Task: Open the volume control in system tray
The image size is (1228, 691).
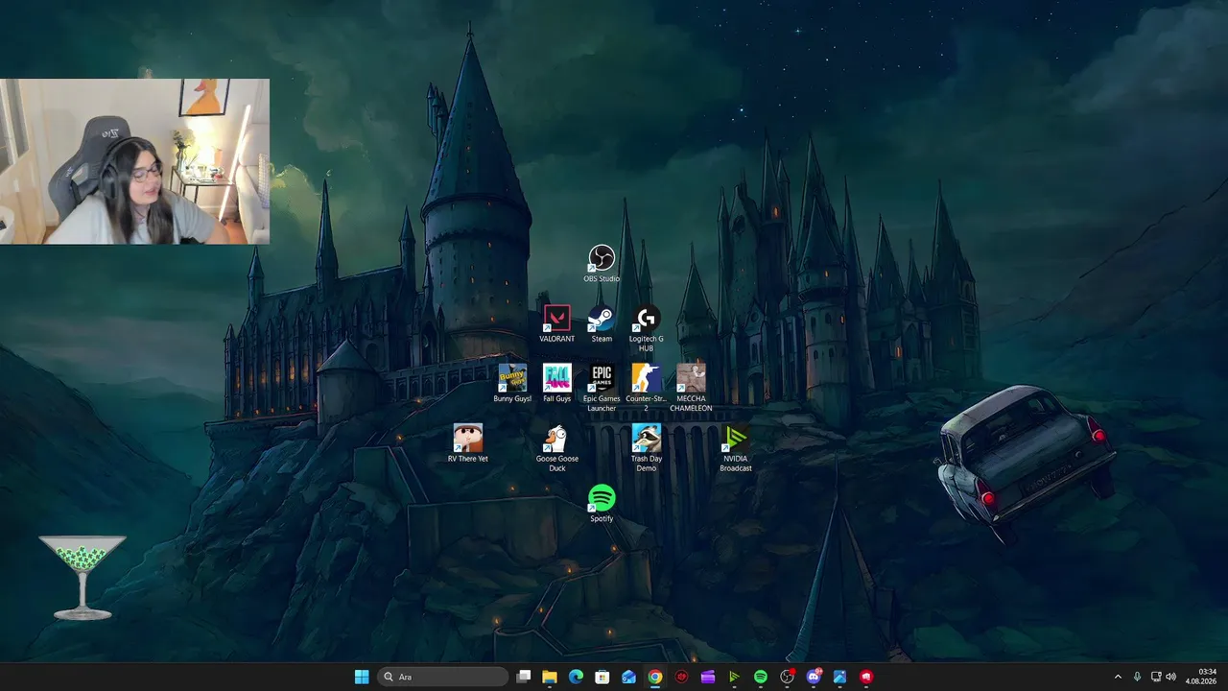Action: tap(1170, 677)
